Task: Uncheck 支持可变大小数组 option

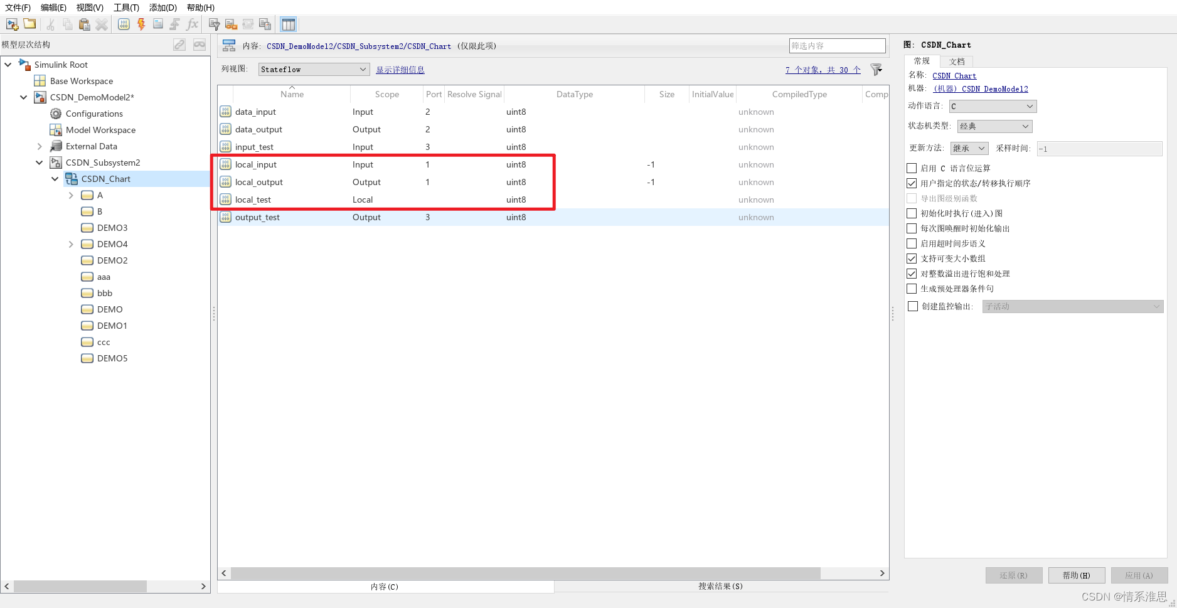Action: tap(912, 259)
